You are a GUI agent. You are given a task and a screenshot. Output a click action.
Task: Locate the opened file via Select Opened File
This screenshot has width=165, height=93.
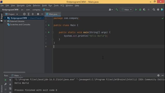pyautogui.click(x=24, y=14)
